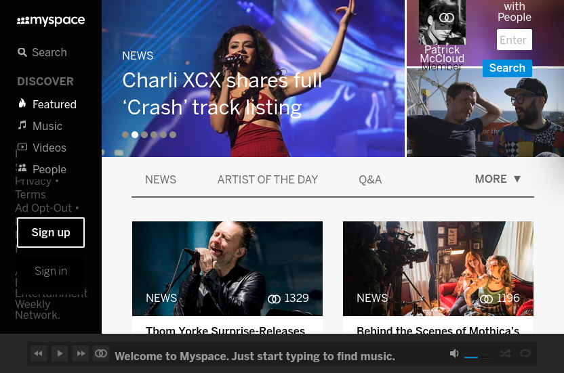The width and height of the screenshot is (564, 373).
Task: Click the Myspace logo
Action: [51, 20]
